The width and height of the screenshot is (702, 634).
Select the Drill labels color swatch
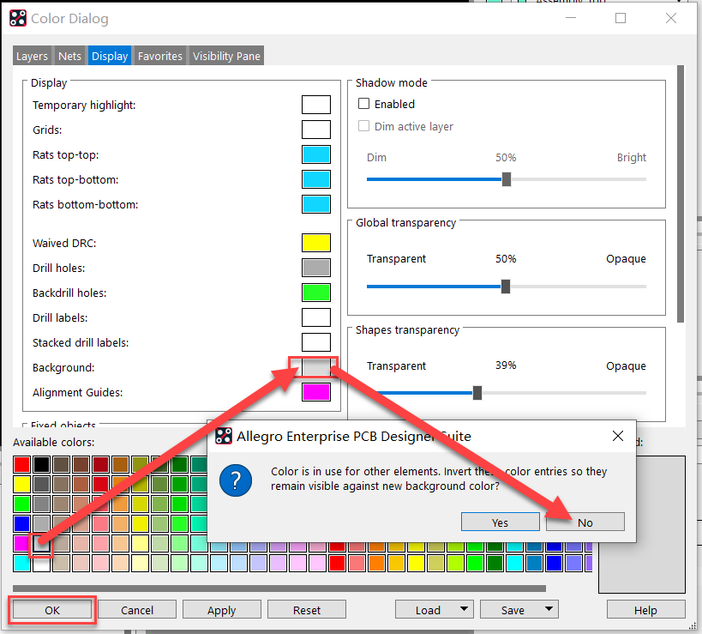(316, 317)
